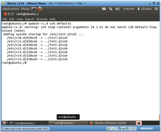Open the Applications menu
Viewport: 161px width, 132px height.
(11, 9)
